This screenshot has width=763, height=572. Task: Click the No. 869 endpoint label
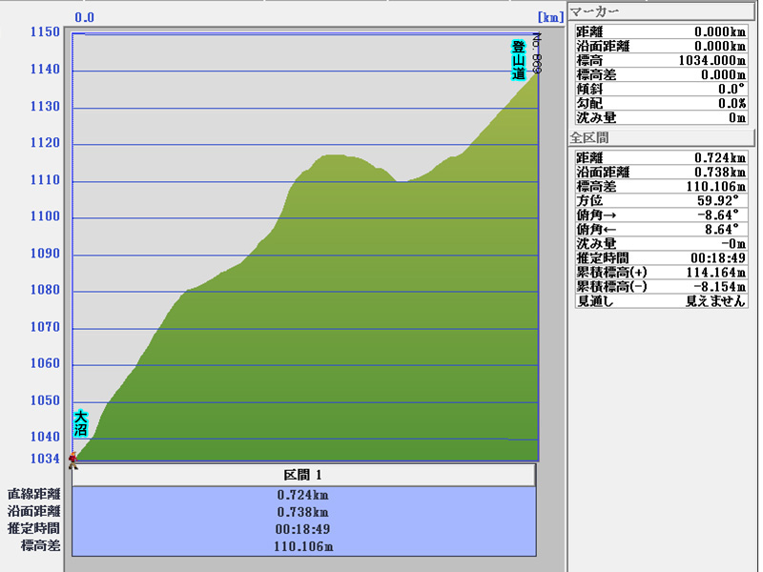tap(537, 53)
